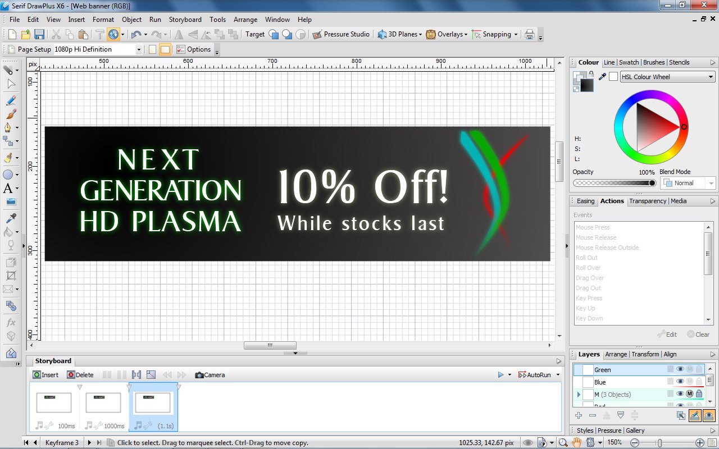This screenshot has width=719, height=449.
Task: Hide the Green layer
Action: [680, 369]
